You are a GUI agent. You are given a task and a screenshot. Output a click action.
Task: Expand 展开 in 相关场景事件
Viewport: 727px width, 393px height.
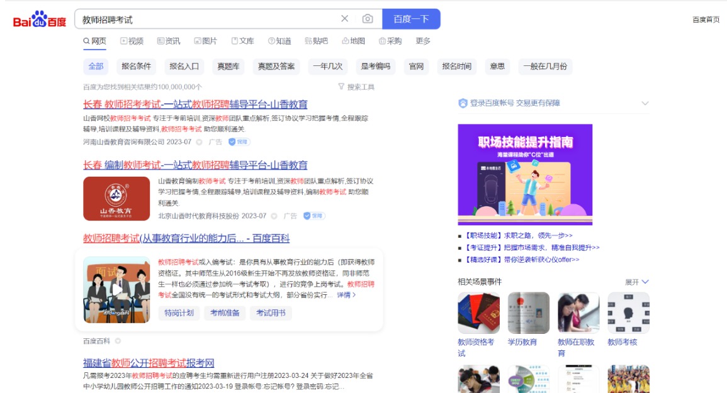(636, 282)
